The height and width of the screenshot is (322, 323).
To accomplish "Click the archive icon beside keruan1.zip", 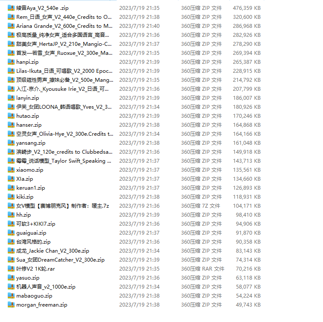I will 11,188.
